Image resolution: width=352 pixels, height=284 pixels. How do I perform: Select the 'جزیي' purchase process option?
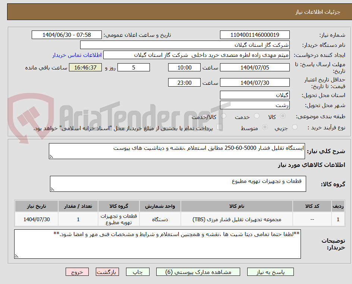point(295,127)
